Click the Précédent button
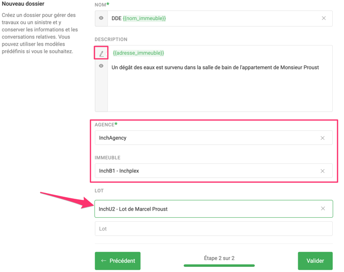The height and width of the screenshot is (272, 344). coord(118,261)
